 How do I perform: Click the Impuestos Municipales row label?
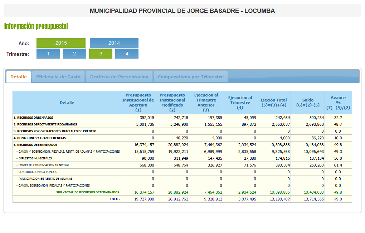(34, 158)
